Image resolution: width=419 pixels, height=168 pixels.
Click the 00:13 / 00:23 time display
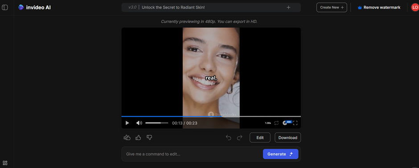pos(185,123)
